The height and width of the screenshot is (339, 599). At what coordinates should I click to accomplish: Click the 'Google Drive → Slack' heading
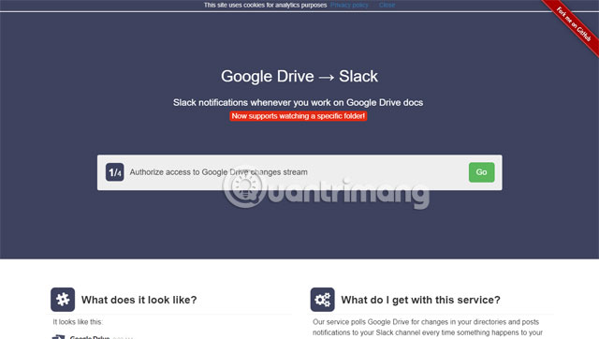pyautogui.click(x=299, y=76)
